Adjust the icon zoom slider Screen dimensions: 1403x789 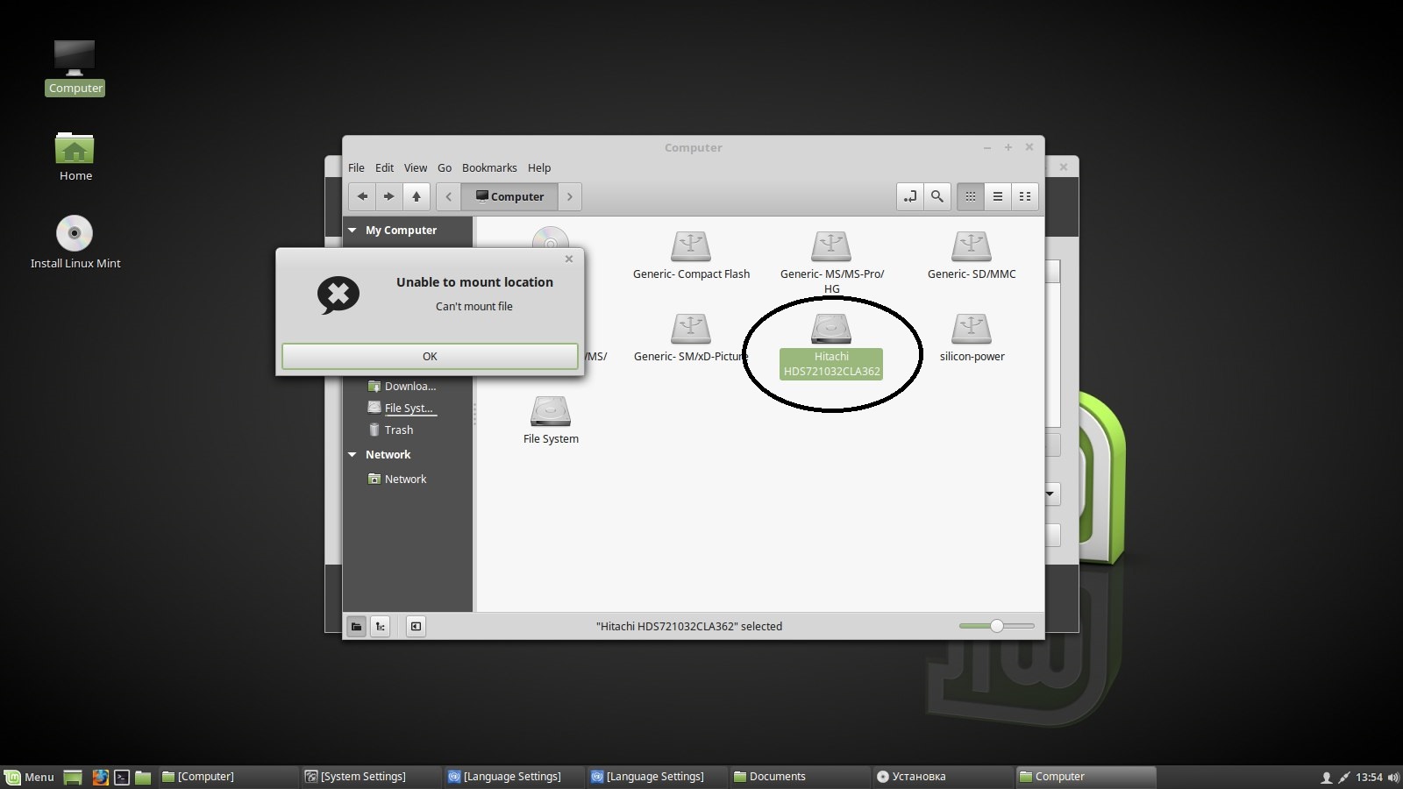997,626
